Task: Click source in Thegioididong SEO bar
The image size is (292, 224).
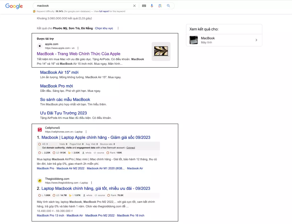Action: coord(100,195)
